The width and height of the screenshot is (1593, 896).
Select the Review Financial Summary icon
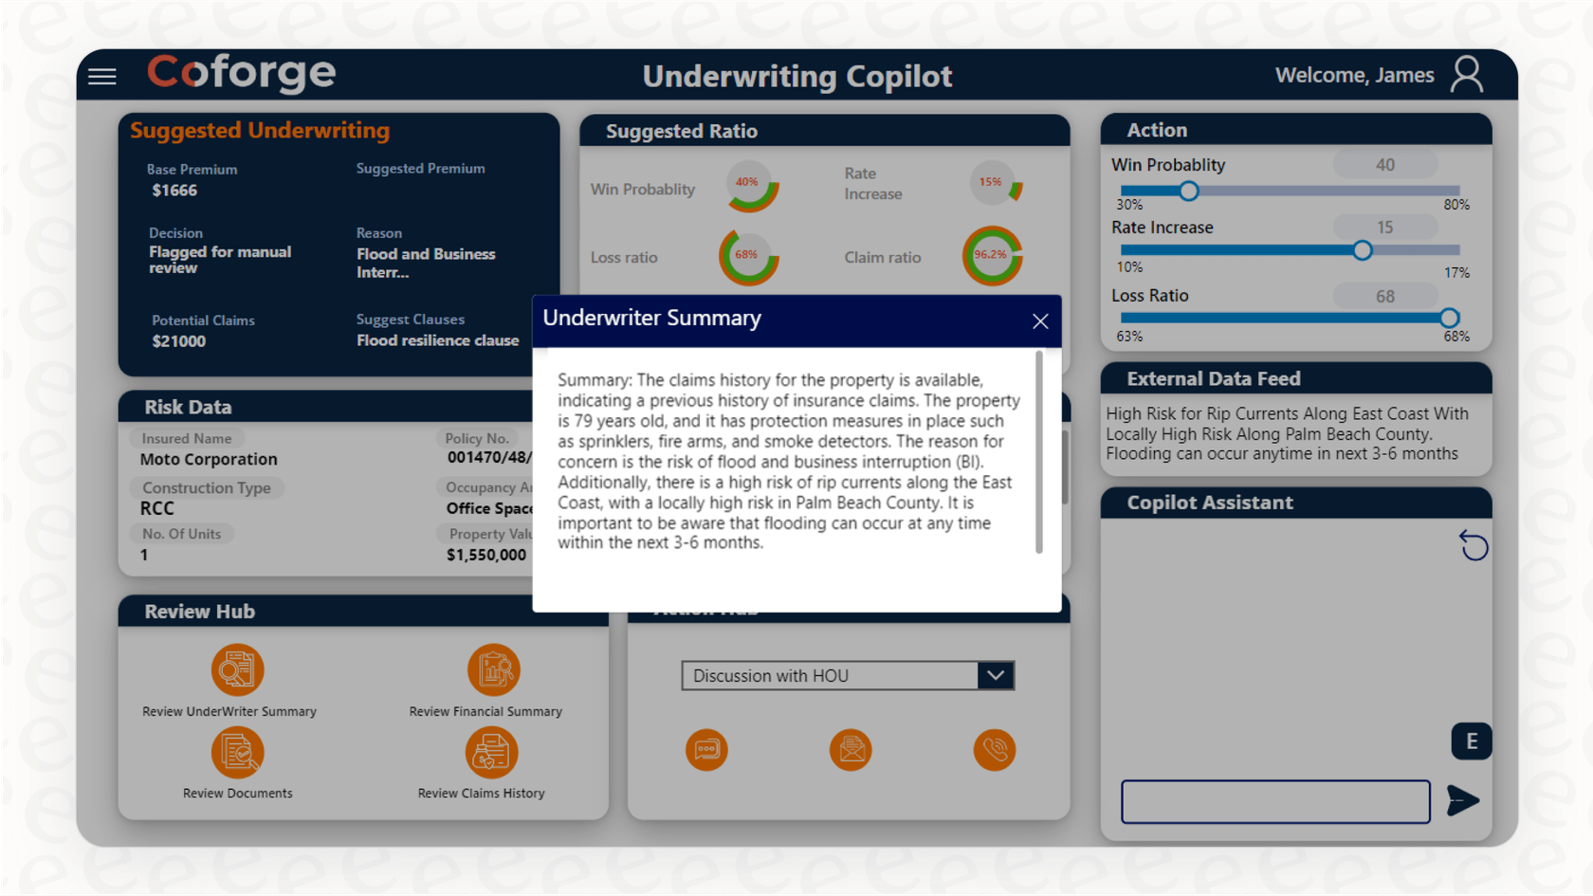pyautogui.click(x=492, y=669)
